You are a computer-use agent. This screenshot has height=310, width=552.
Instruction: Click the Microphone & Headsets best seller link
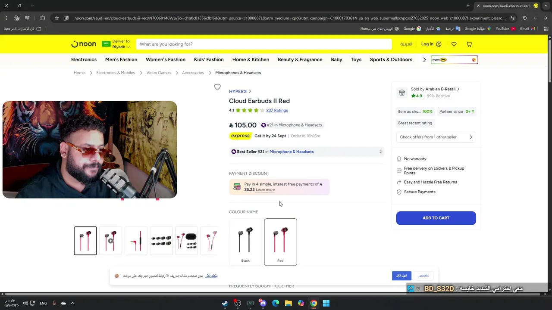(x=292, y=152)
